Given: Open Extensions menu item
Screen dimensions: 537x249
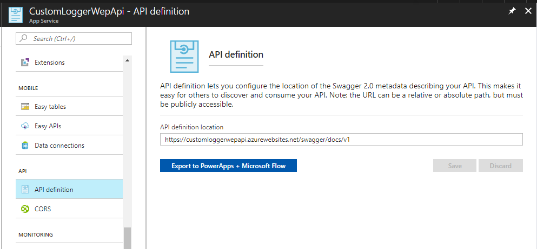Looking at the screenshot, I should [69, 63].
